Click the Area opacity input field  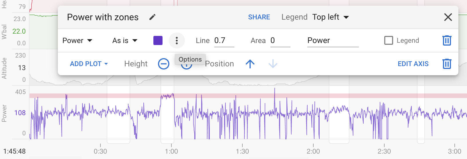280,40
